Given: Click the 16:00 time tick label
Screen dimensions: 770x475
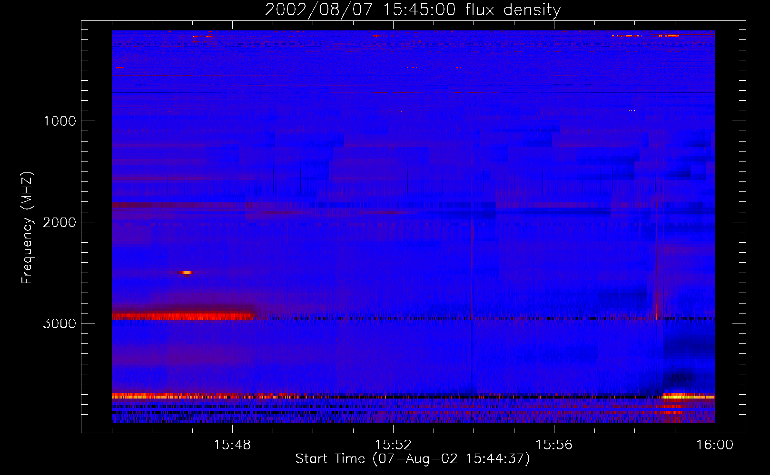Looking at the screenshot, I should pos(715,445).
